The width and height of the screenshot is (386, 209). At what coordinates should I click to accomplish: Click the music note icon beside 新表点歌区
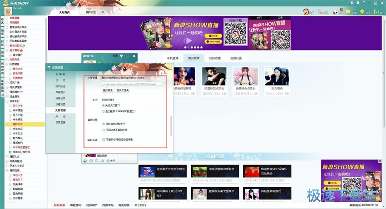coord(23,45)
